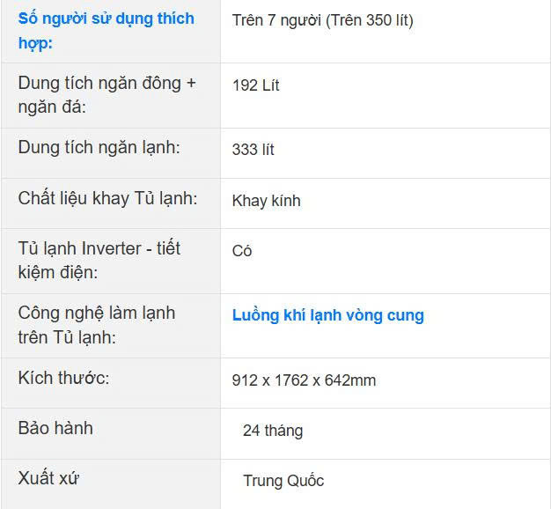The height and width of the screenshot is (509, 551).
Task: Select the 'Trung Quốc' origin value
Action: pos(283,481)
